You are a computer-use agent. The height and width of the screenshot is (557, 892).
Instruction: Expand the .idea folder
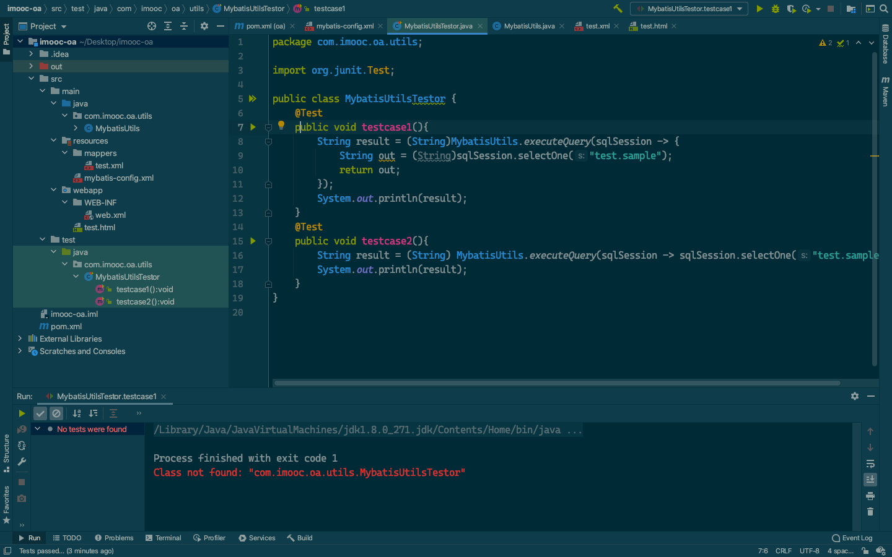pos(31,54)
